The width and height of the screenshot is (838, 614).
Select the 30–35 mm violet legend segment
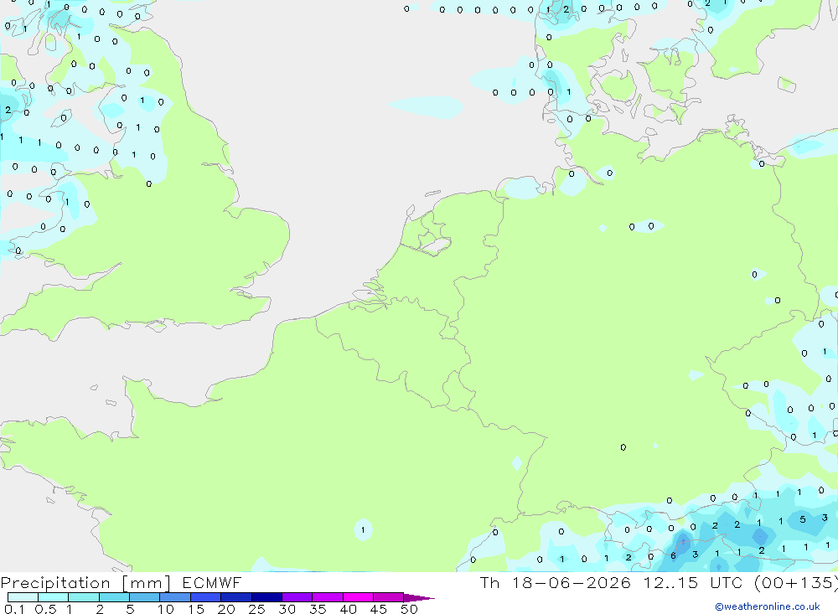pyautogui.click(x=297, y=597)
